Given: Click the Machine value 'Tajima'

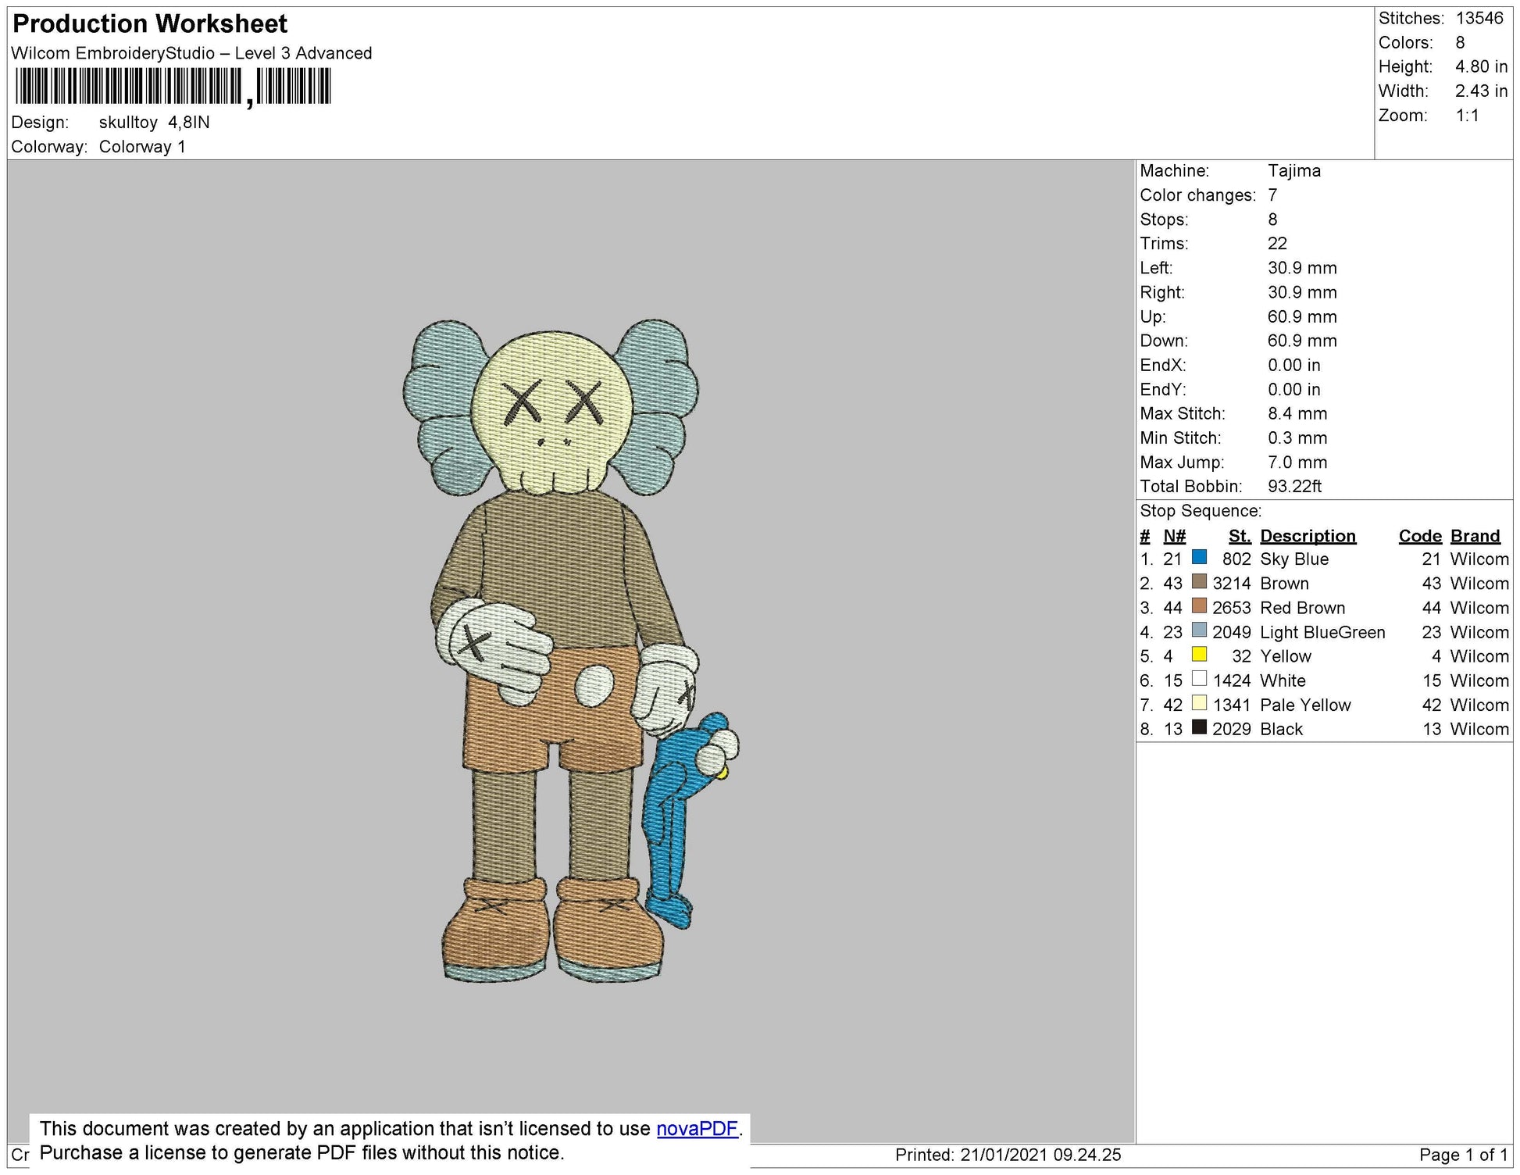Looking at the screenshot, I should [1294, 170].
